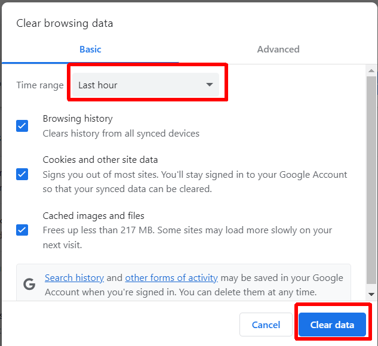Disable the Cached images and files checkbox
The width and height of the screenshot is (378, 346).
(x=22, y=230)
